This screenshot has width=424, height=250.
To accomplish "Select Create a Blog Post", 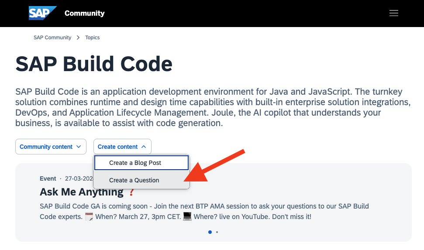I will point(141,163).
